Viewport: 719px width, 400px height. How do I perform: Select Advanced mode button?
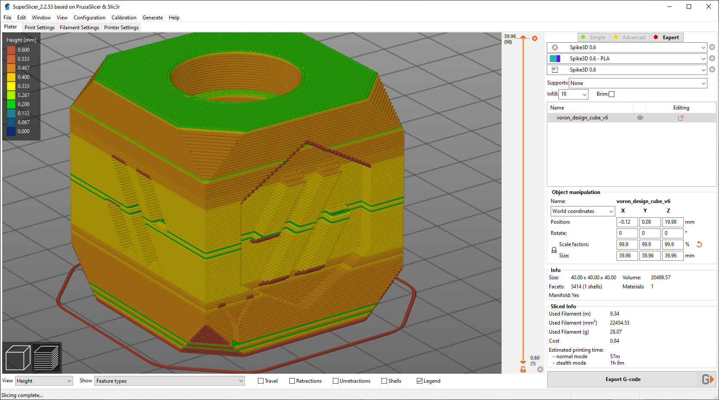pyautogui.click(x=630, y=37)
